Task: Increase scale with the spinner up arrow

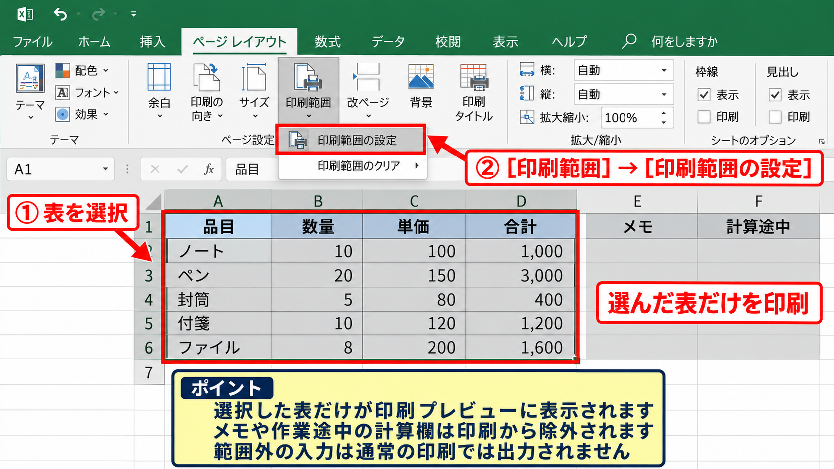Action: point(664,113)
